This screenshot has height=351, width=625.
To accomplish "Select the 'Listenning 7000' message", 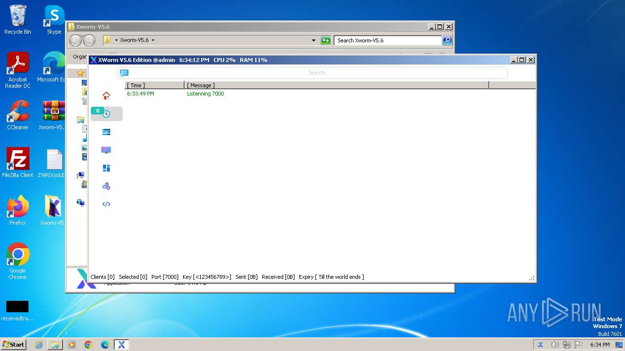I will 206,94.
